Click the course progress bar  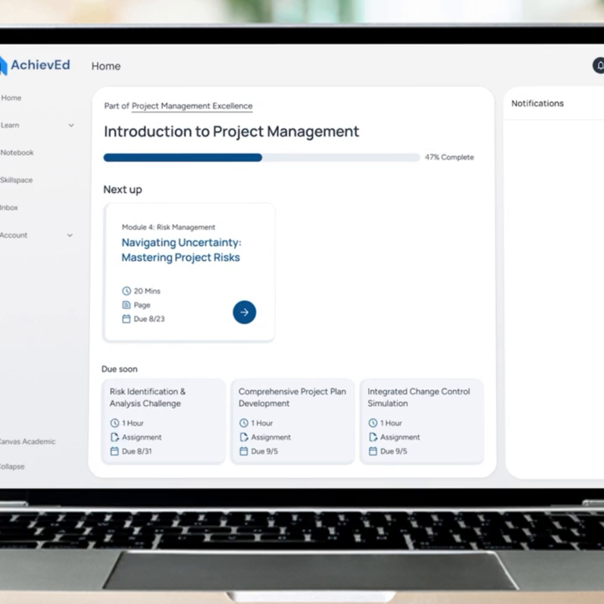click(x=261, y=157)
